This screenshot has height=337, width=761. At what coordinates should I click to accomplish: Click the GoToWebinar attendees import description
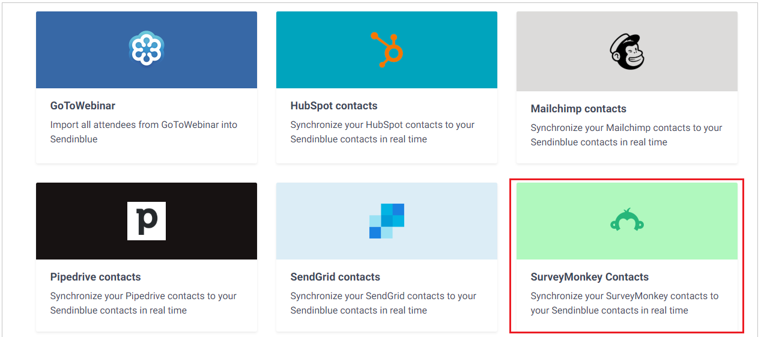click(144, 132)
